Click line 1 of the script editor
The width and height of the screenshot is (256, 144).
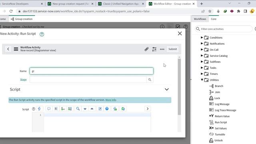coord(97,115)
